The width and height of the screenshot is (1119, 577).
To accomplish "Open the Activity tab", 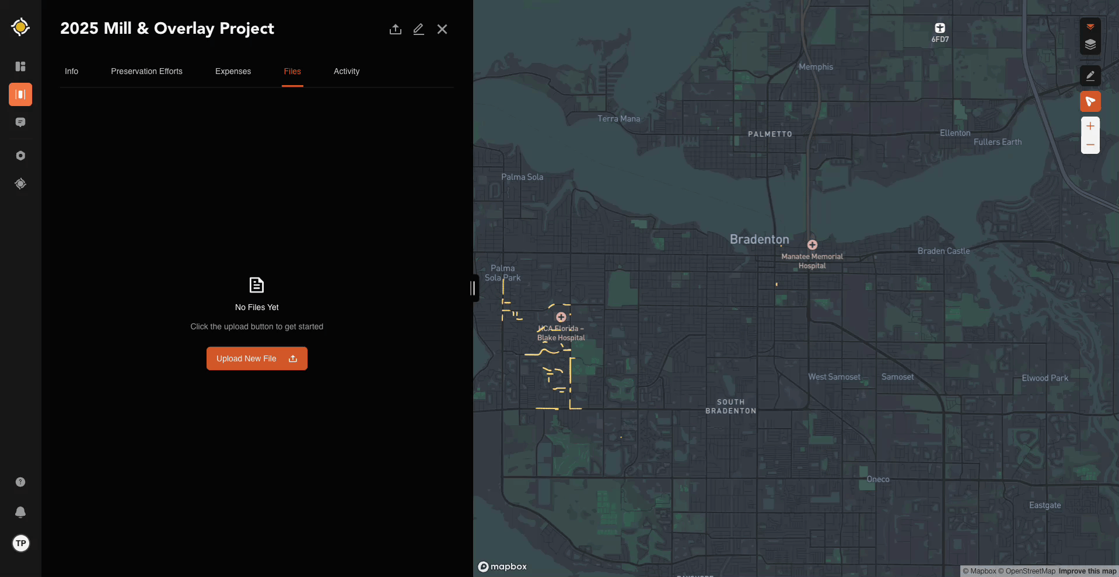I will click(346, 71).
